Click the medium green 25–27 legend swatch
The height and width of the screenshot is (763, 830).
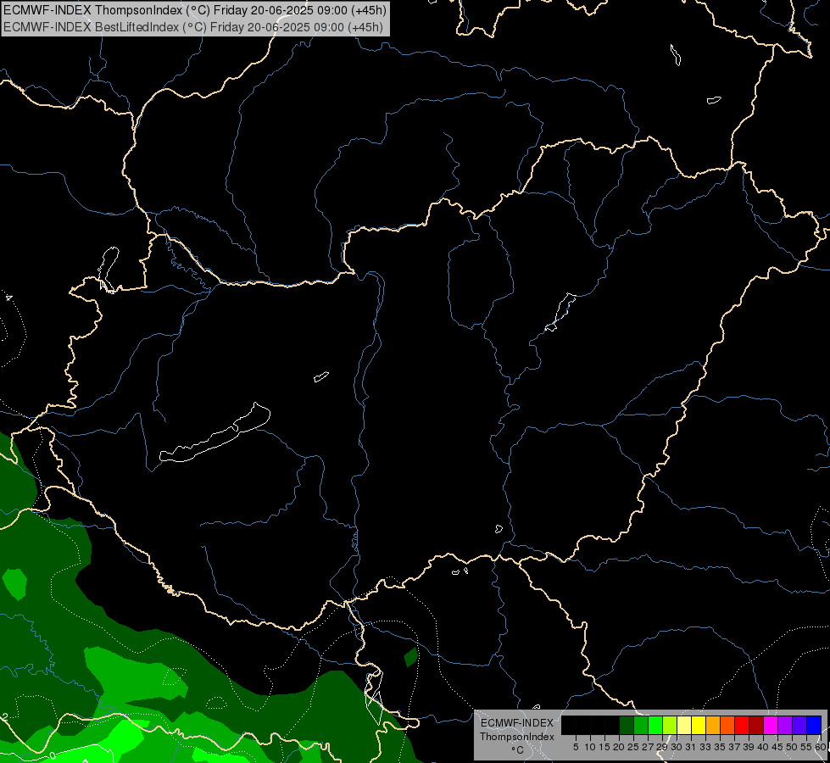641,725
